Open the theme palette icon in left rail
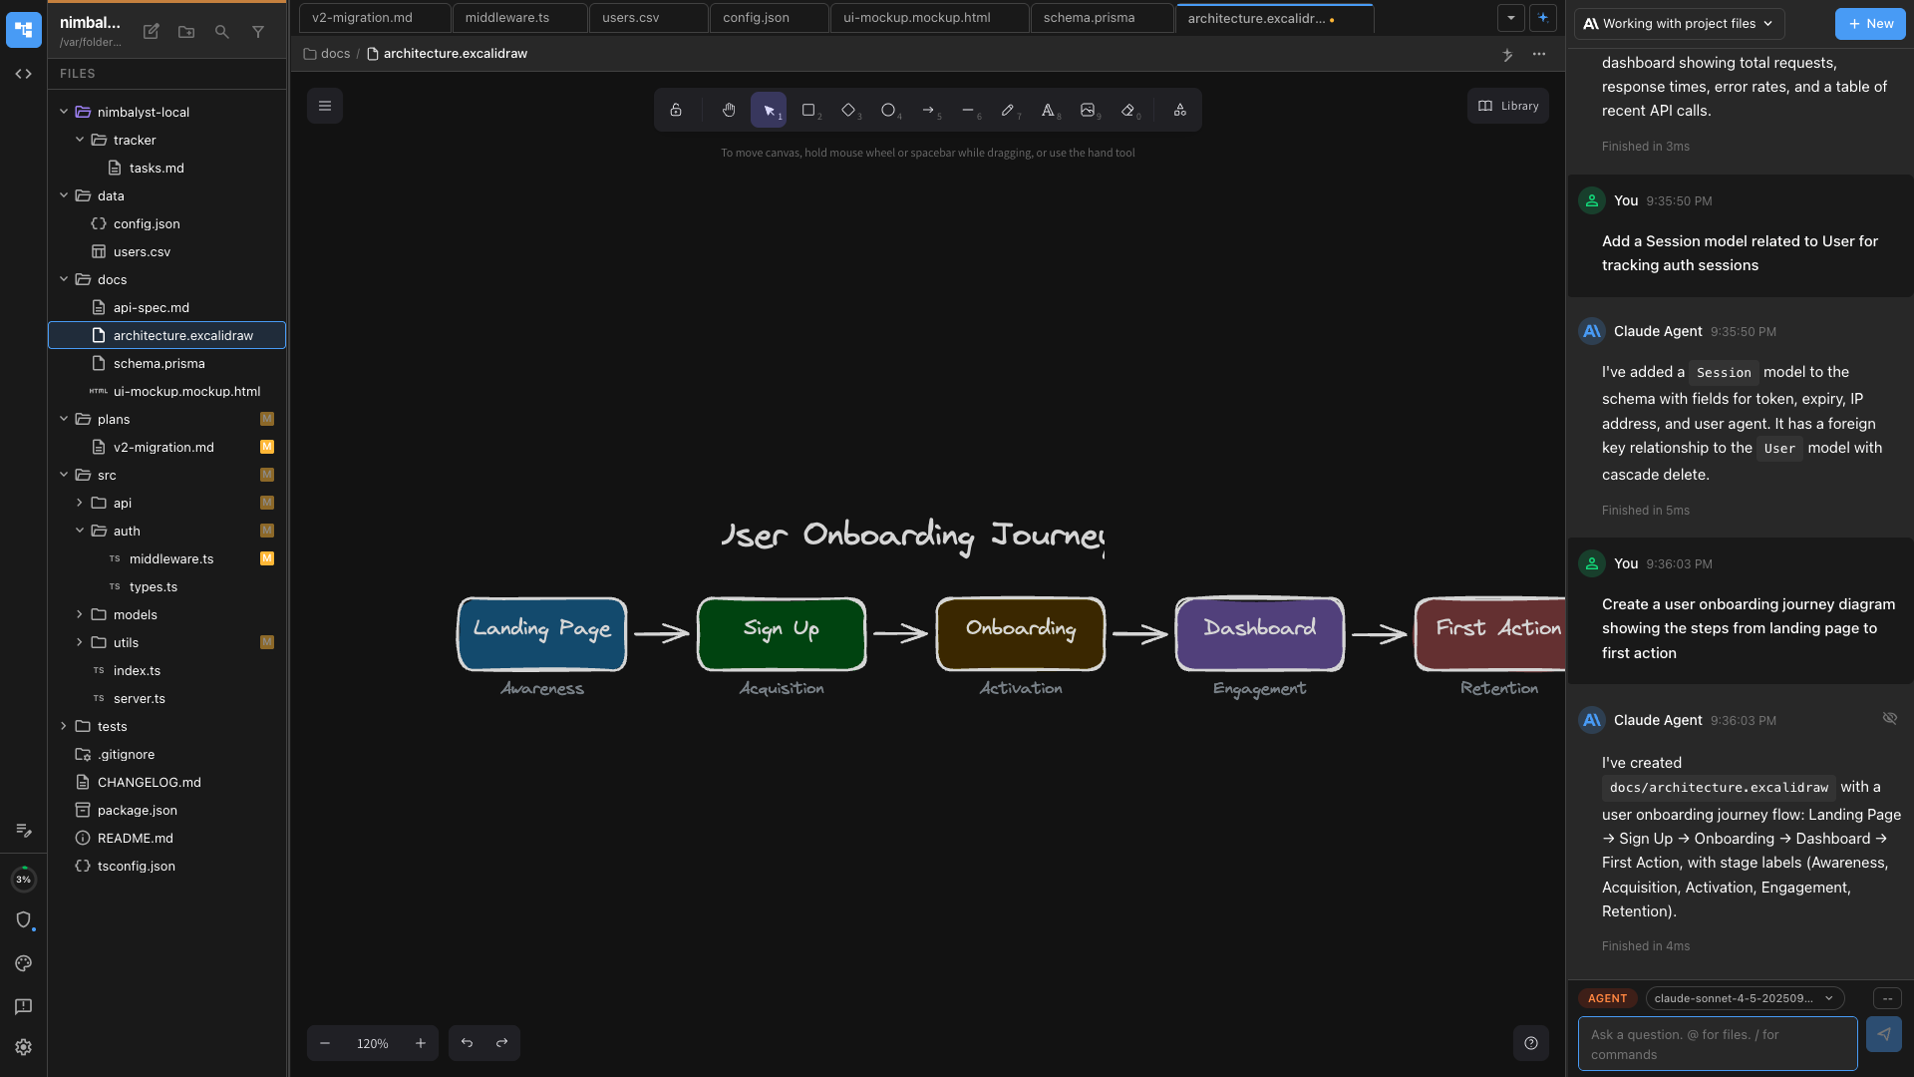This screenshot has width=1914, height=1077. click(x=23, y=963)
